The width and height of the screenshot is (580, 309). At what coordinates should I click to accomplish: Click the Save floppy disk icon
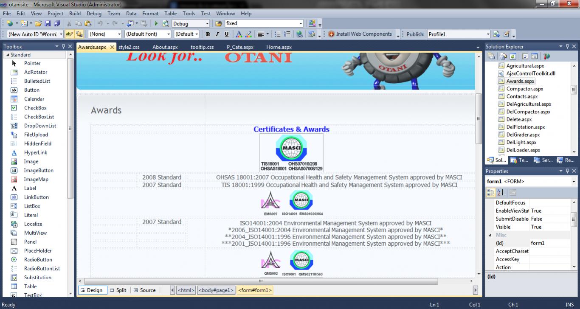48,24
